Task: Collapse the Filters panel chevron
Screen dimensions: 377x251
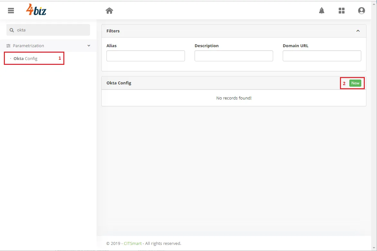Action: [358, 31]
